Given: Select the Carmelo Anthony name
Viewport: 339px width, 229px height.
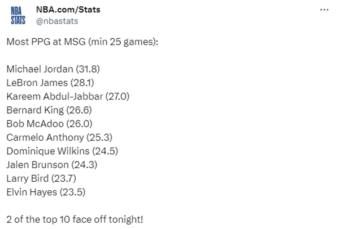Looking at the screenshot, I should [x=45, y=137].
